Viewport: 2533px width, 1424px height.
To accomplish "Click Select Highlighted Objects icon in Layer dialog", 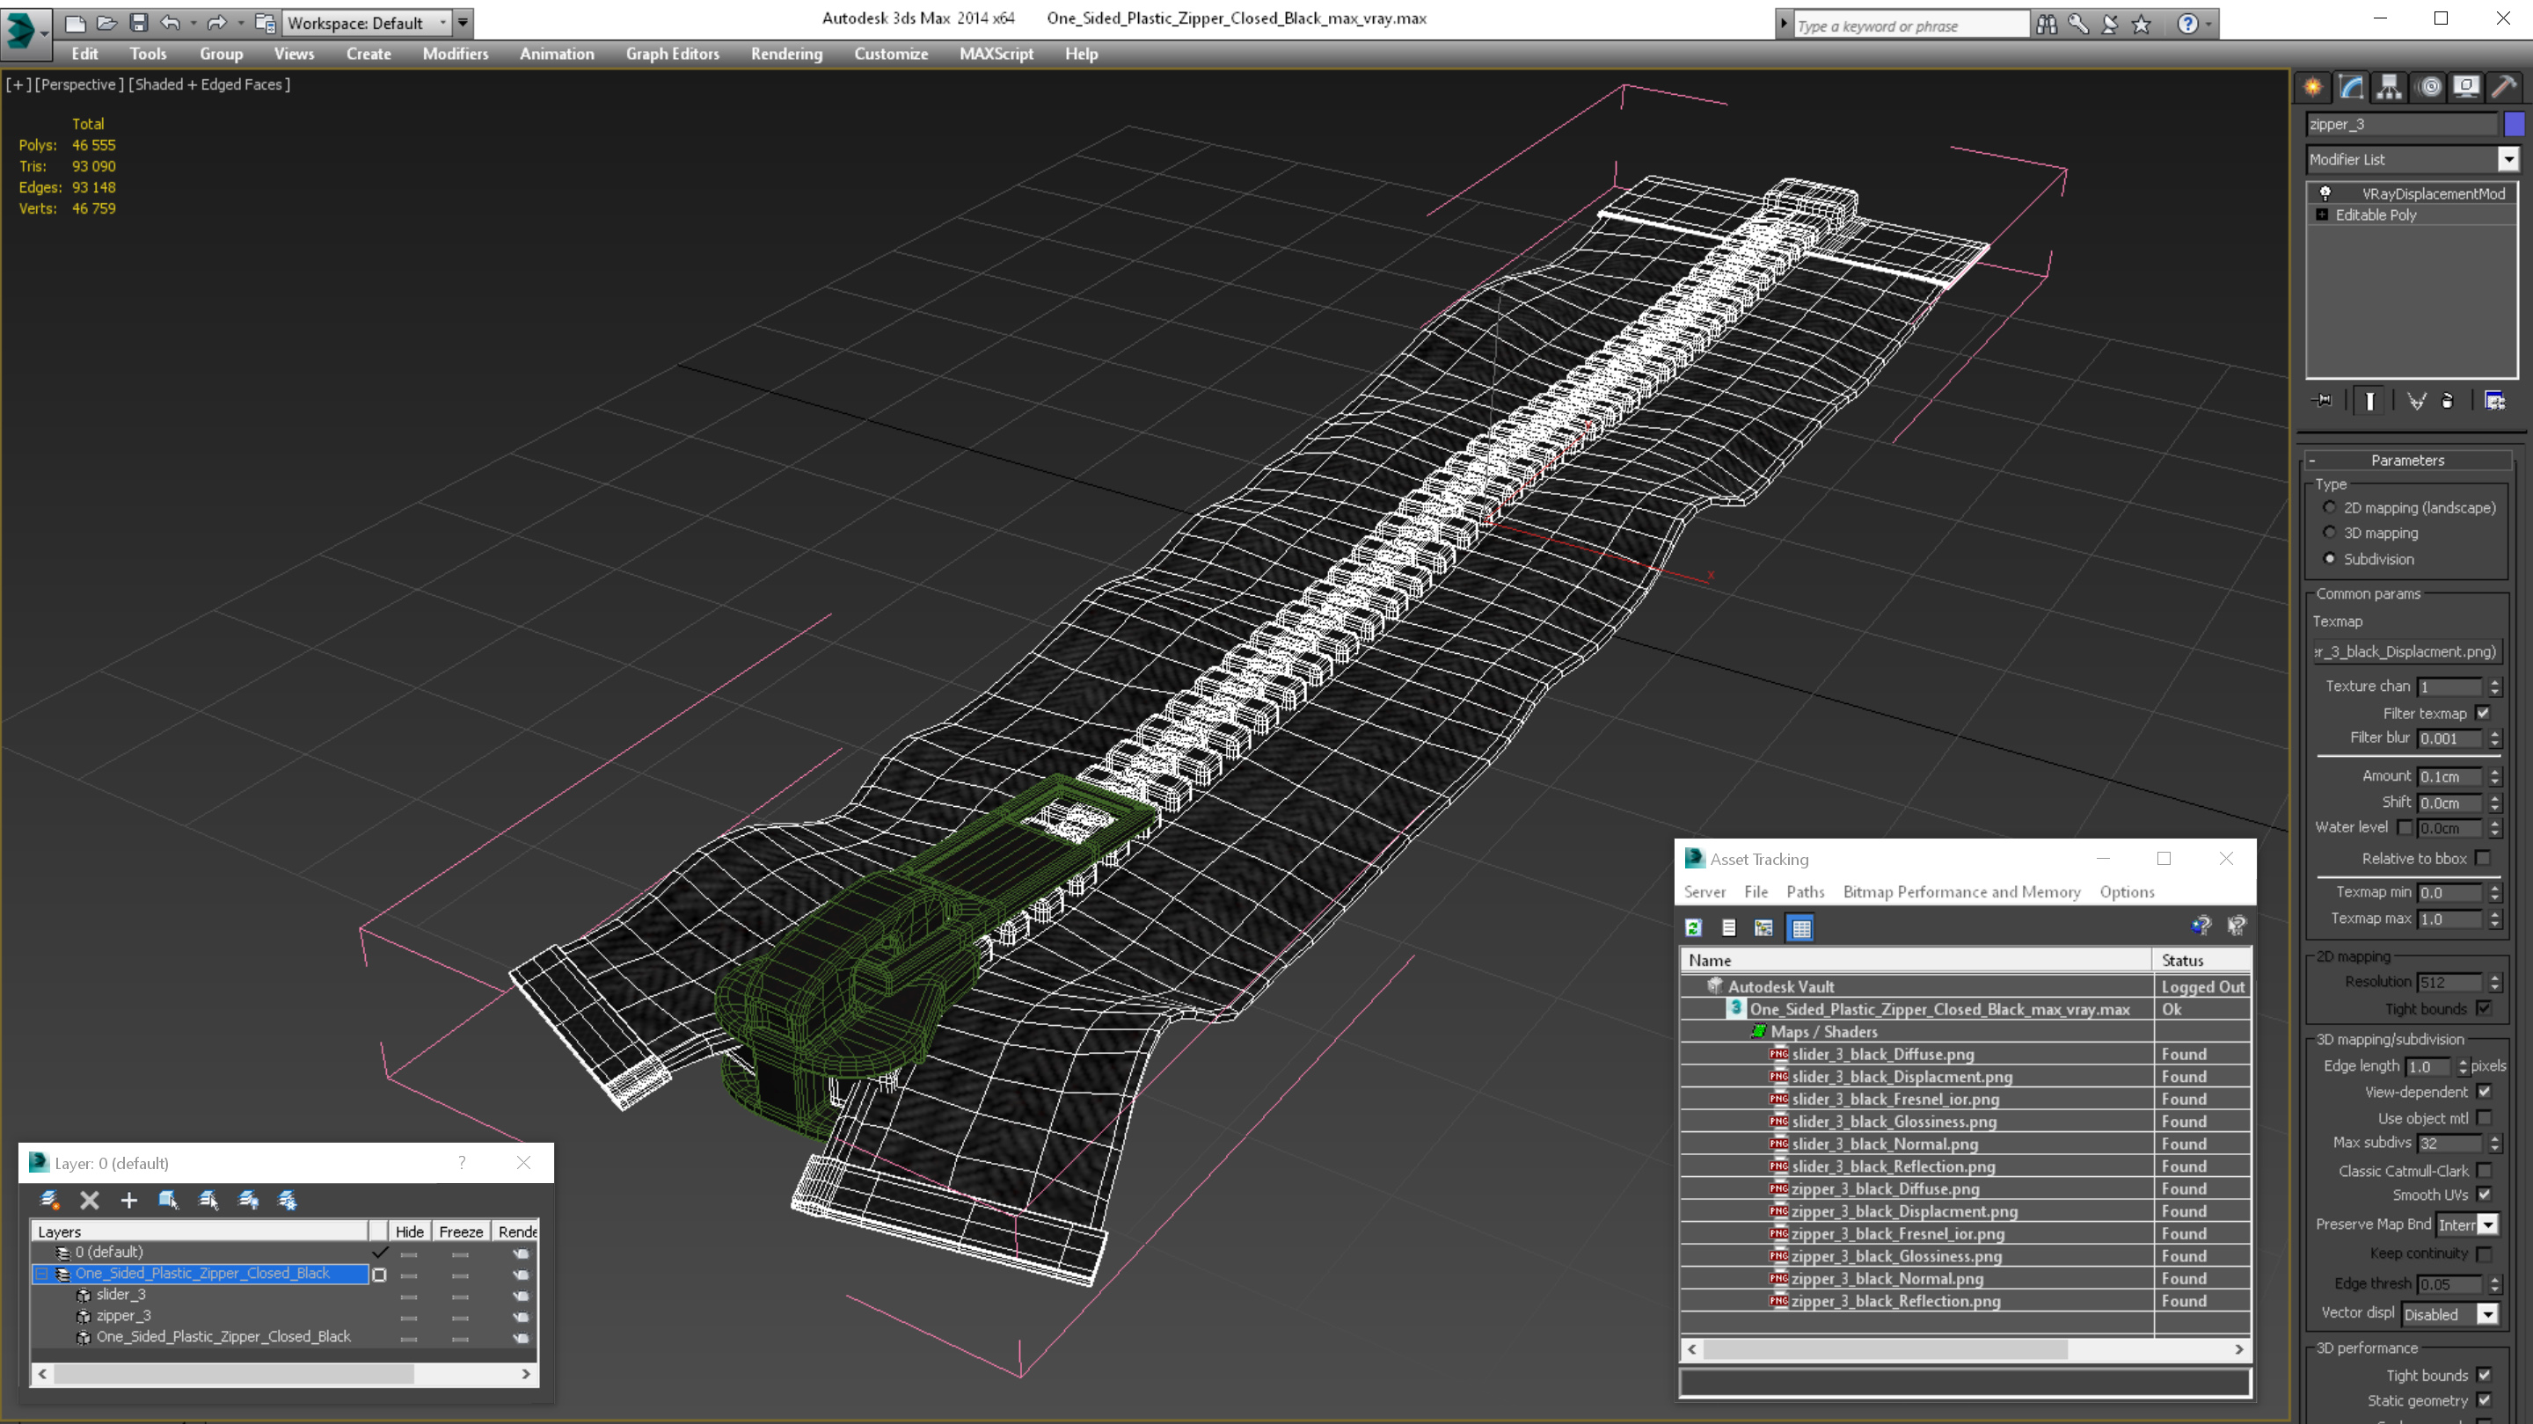I will coord(168,1200).
